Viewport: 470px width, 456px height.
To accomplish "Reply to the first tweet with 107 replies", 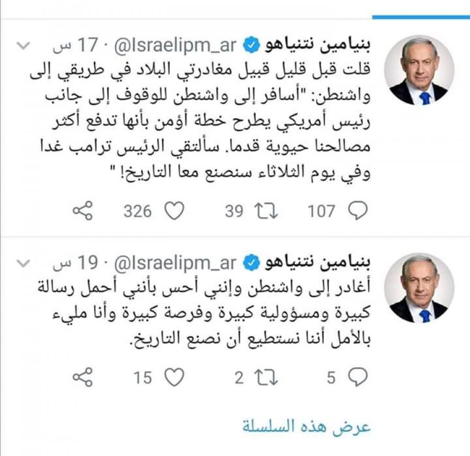I will (x=358, y=211).
